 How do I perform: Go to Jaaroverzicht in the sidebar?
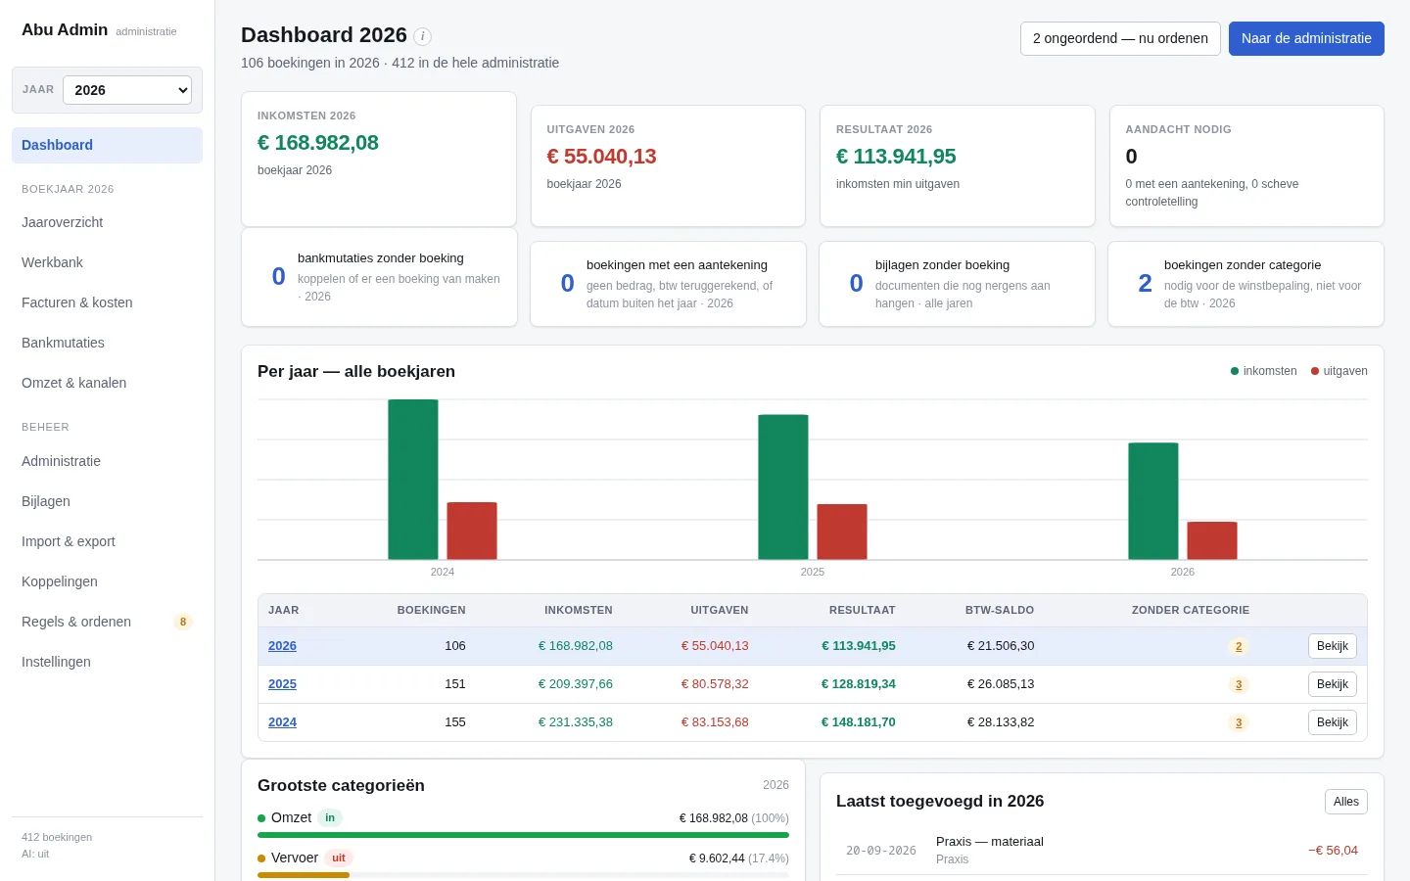coord(107,222)
